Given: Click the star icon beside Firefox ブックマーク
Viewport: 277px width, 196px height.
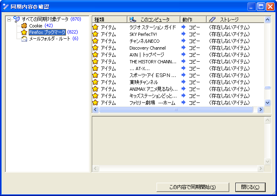Looking at the screenshot, I should point(24,32).
